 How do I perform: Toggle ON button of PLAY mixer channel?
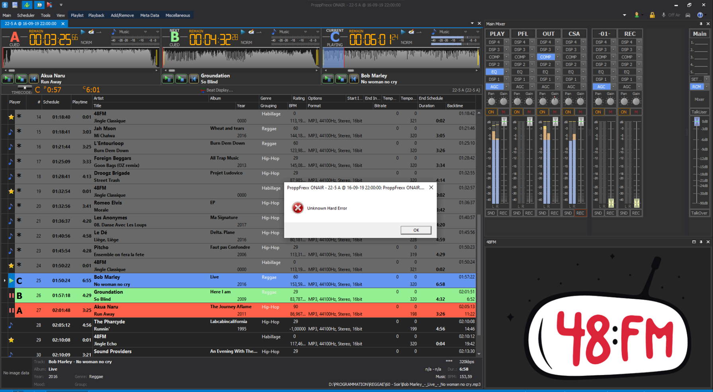click(491, 112)
